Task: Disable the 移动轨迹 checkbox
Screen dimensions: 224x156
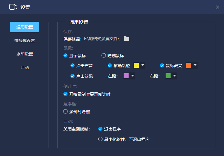Action: [110, 65]
